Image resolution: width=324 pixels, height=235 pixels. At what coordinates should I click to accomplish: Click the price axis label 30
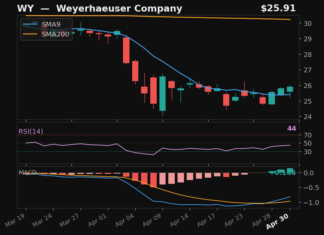(x=307, y=24)
